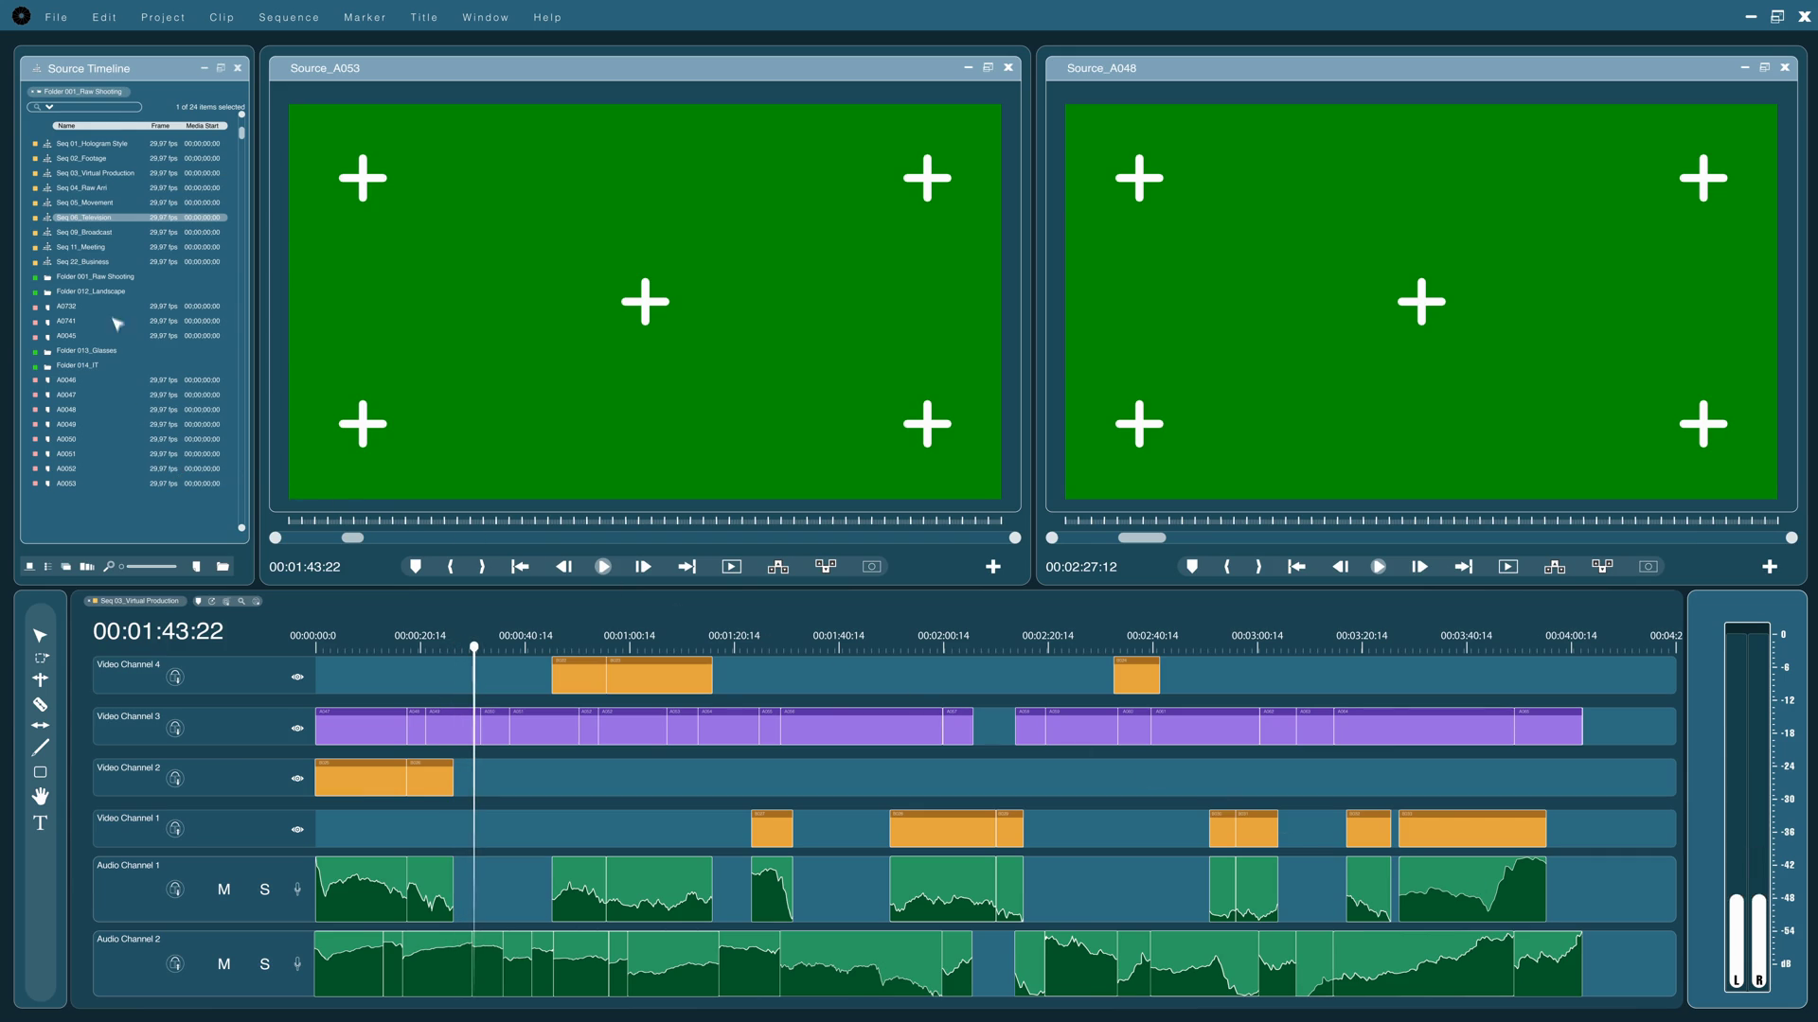Click the new bin folder icon
The image size is (1818, 1022).
(223, 566)
